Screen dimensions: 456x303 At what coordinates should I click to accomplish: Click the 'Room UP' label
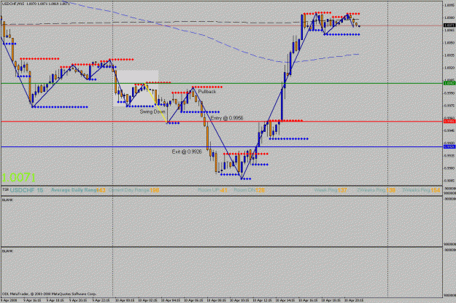tap(209, 190)
